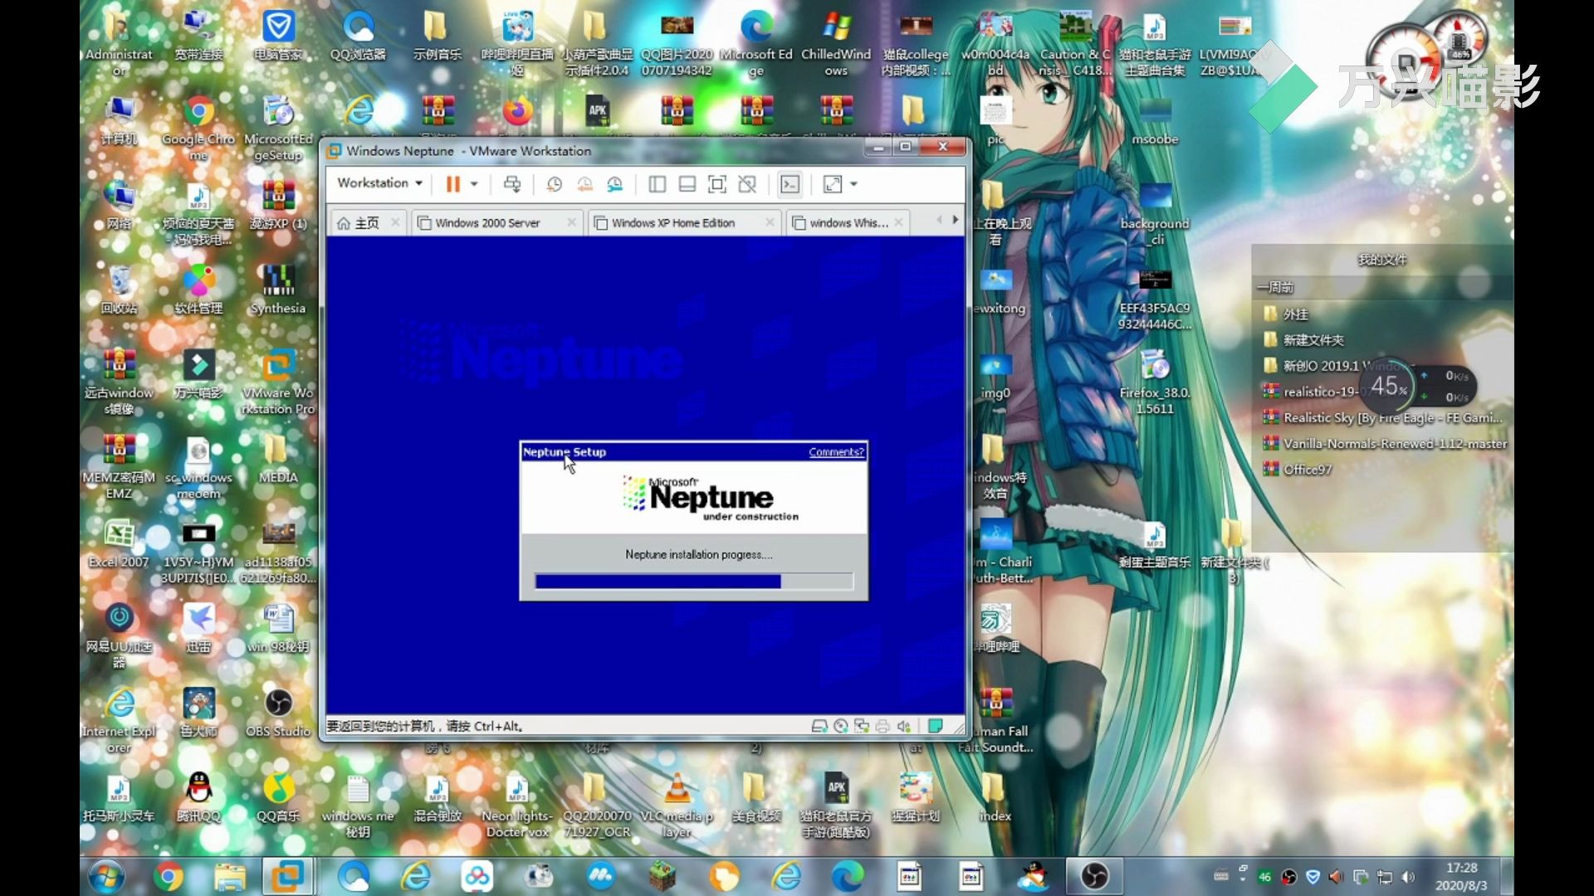The image size is (1594, 896).
Task: Open the 回收站 recycle bin desktop icon
Action: (119, 289)
